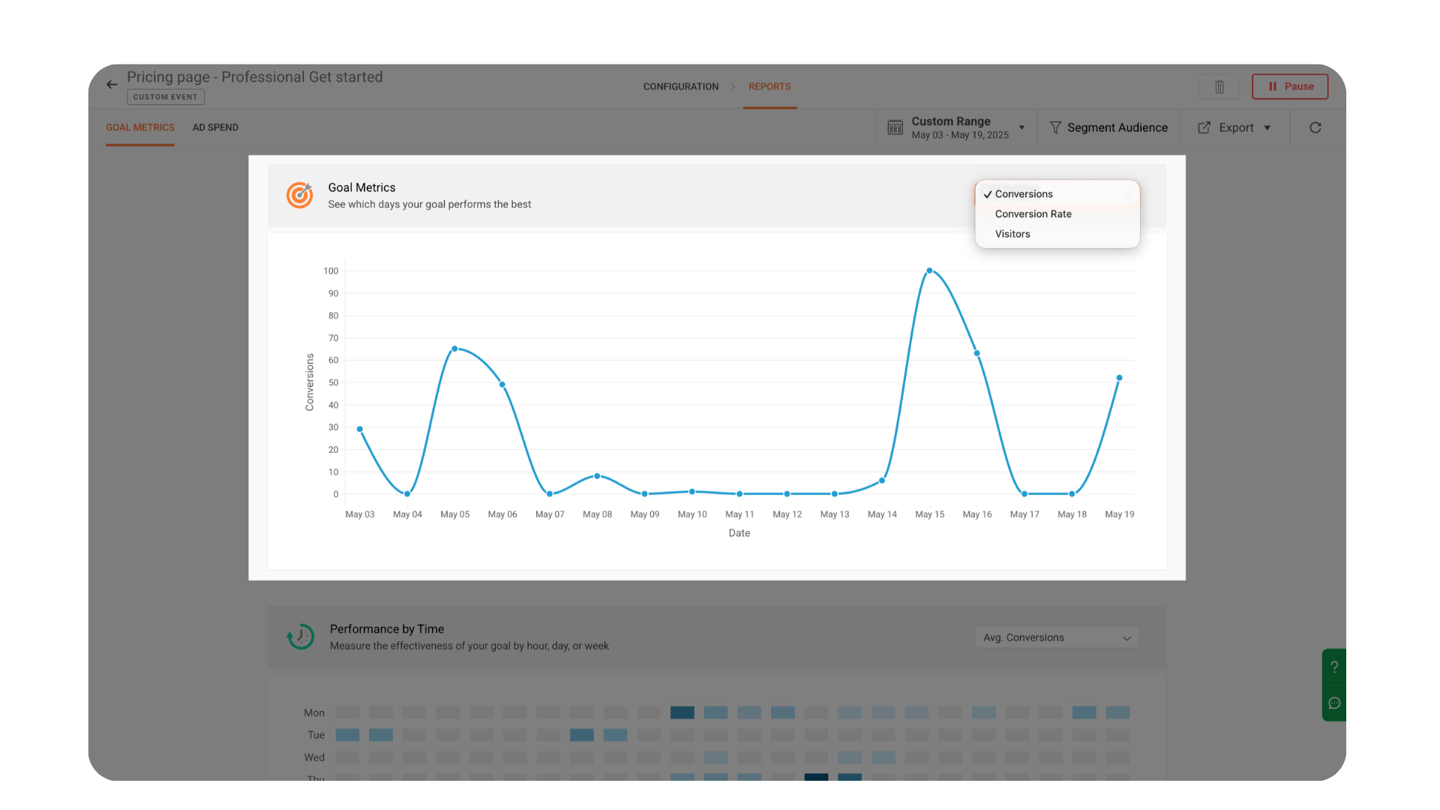Switch to the AD SPEND tab
Viewport: 1440px width, 810px height.
tap(215, 127)
